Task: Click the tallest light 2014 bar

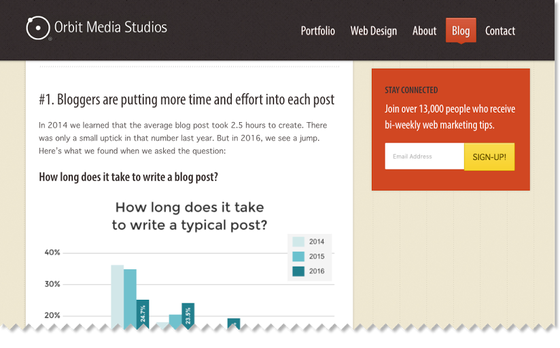Action: (x=117, y=296)
